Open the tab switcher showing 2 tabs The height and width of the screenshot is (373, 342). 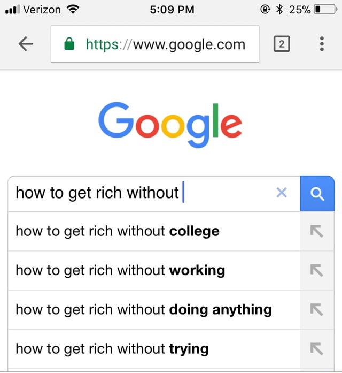pos(282,44)
